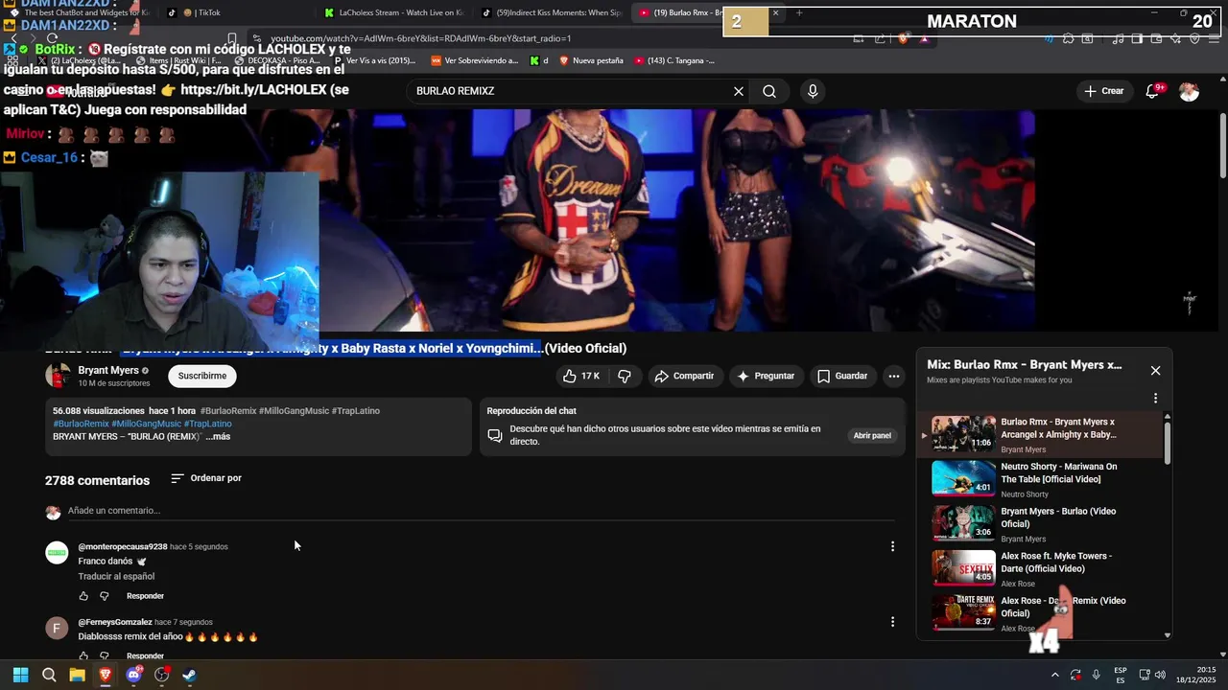Open Windows taskbar search
Screen dimensions: 1228x690
pyautogui.click(x=49, y=675)
